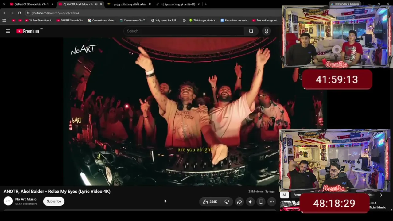Image resolution: width=393 pixels, height=221 pixels.
Task: Open the Ask sparkle button below the video
Action: 250,202
